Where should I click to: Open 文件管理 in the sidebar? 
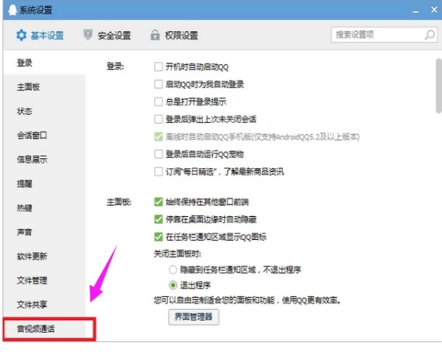pos(44,280)
